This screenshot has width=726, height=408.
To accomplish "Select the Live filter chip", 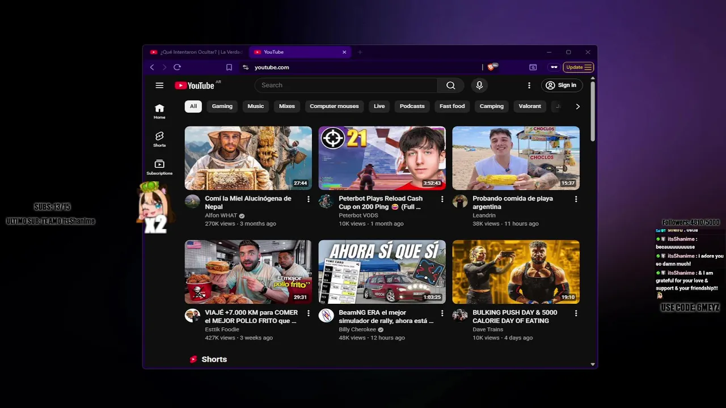I will point(379,106).
